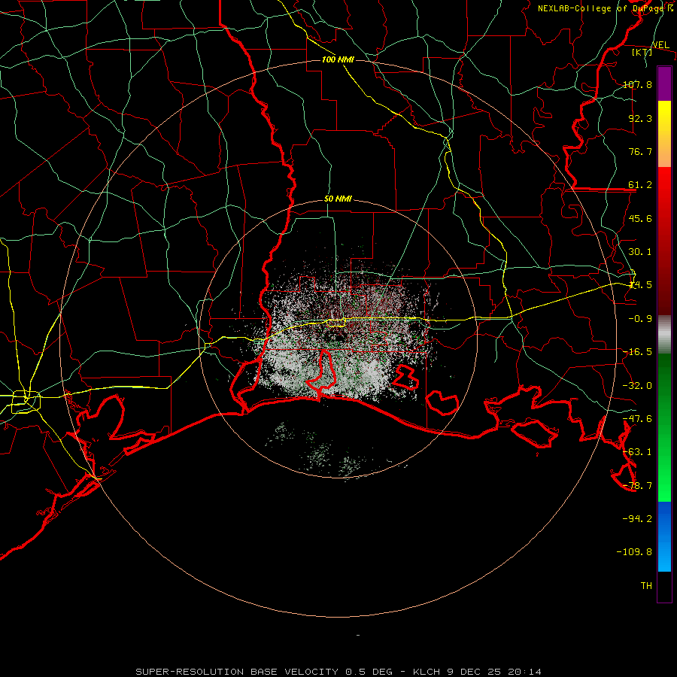This screenshot has height=677, width=677.
Task: Click the purple segment of the color bar
Action: point(664,84)
